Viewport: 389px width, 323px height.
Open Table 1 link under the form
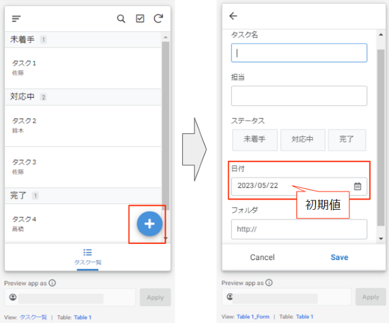(304, 317)
